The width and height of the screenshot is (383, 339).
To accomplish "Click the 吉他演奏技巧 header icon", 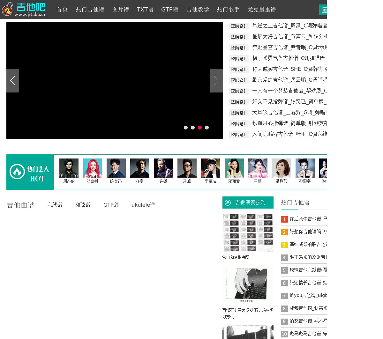I will 228,203.
